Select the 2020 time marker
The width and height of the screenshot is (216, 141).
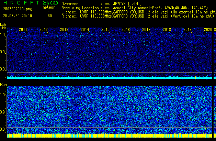(x=208, y=30)
